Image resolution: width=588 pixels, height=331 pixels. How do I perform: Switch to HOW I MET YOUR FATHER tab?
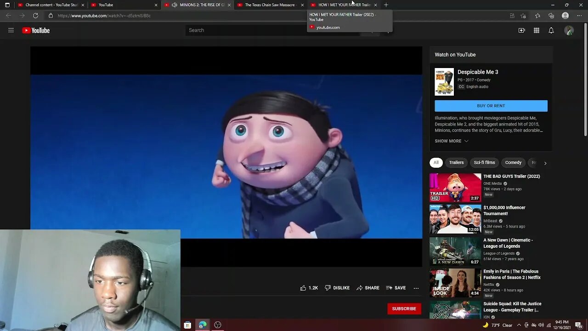[344, 5]
